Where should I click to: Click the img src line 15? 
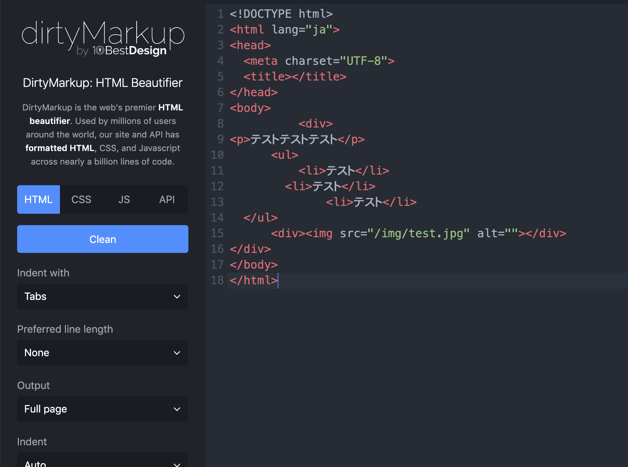coord(419,233)
